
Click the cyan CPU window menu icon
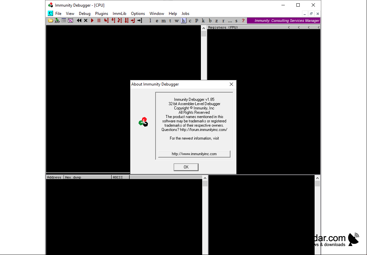[x=50, y=13]
